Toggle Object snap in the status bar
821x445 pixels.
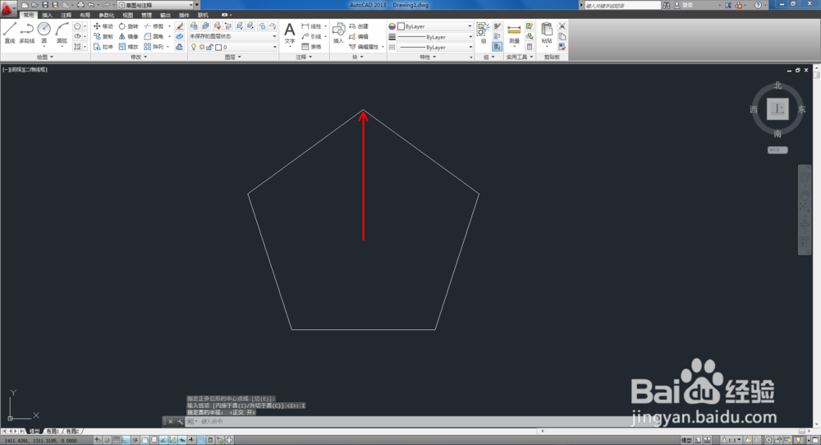point(144,440)
